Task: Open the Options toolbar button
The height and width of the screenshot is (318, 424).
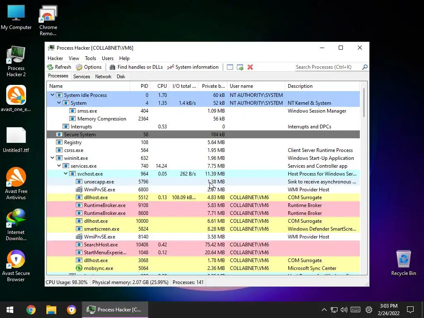Action: 89,67
